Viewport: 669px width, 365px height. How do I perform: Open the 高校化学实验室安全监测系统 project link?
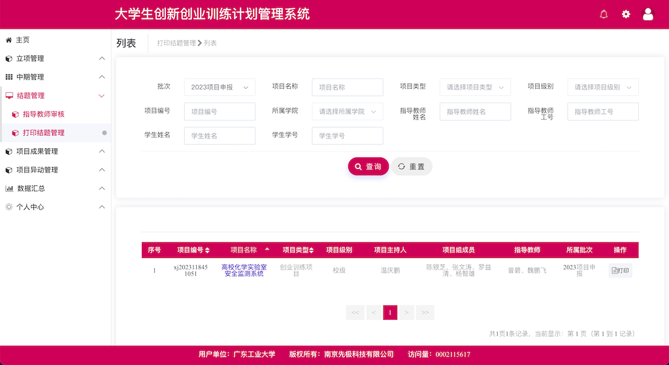(244, 270)
